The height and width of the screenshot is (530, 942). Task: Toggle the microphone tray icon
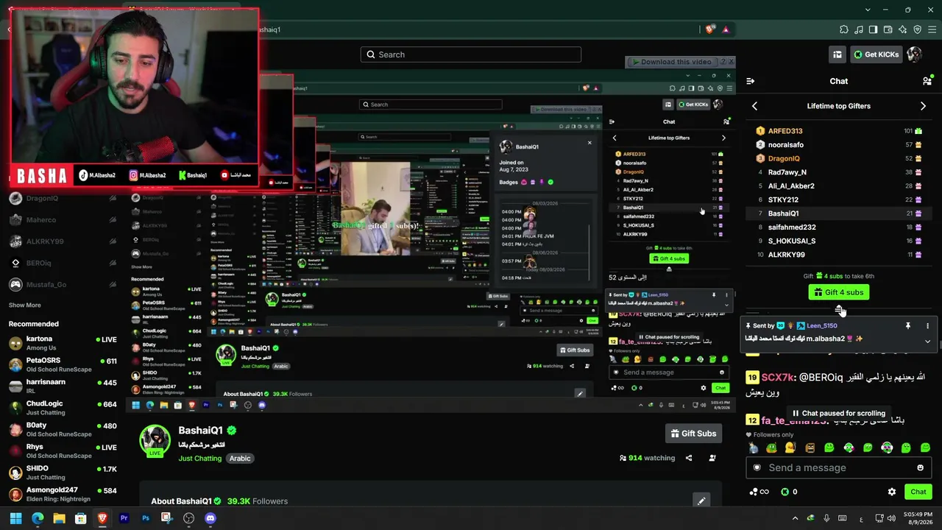tap(826, 518)
